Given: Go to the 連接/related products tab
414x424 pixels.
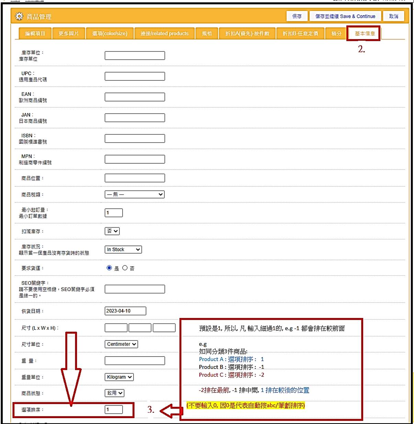Looking at the screenshot, I should (164, 33).
